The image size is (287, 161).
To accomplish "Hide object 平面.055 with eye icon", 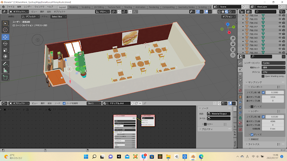I will [x=280, y=19].
